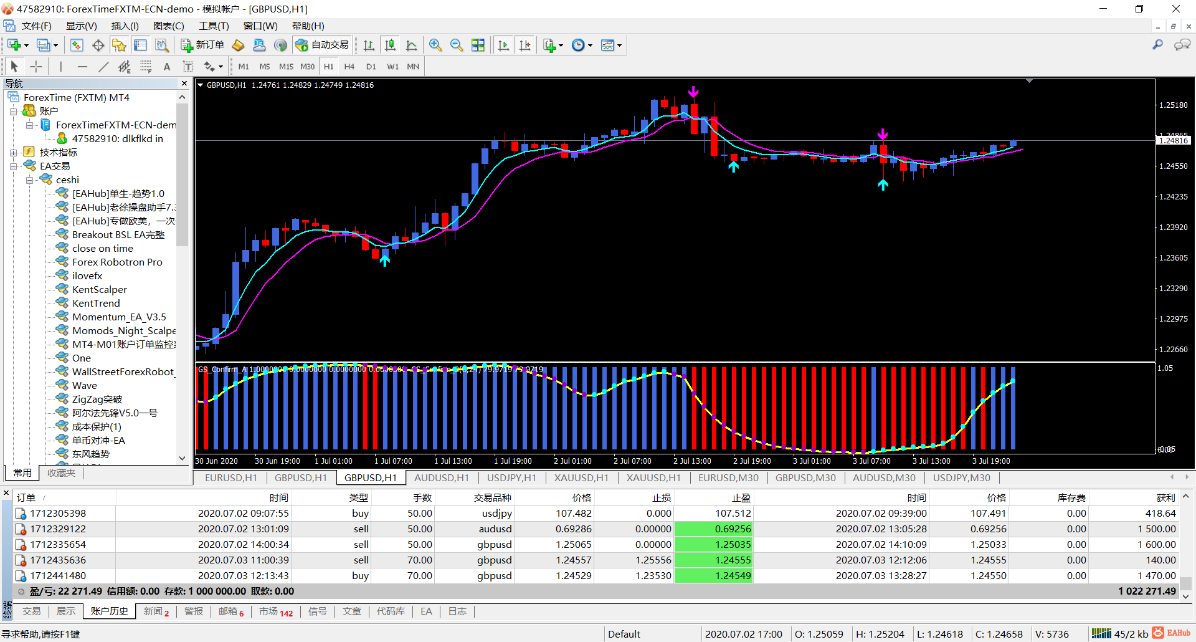This screenshot has width=1196, height=642.
Task: Open the KentScalper expert advisor
Action: tap(99, 290)
